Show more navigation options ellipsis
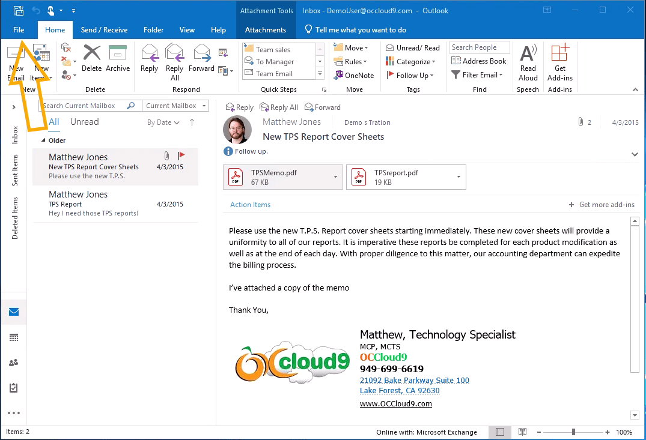The width and height of the screenshot is (646, 440). click(x=14, y=413)
